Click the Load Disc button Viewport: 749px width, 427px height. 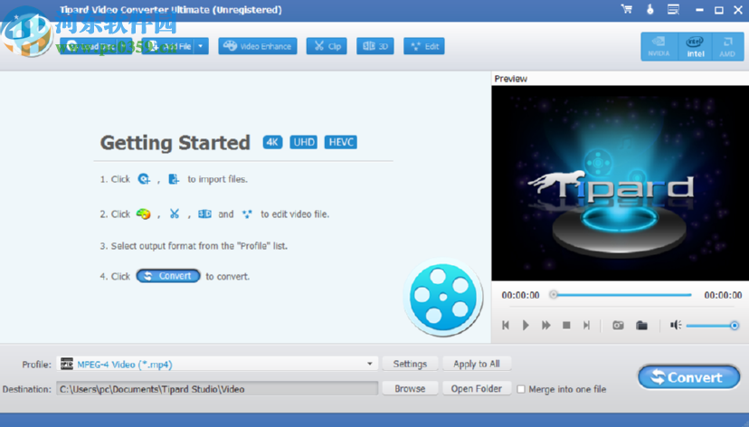(96, 46)
